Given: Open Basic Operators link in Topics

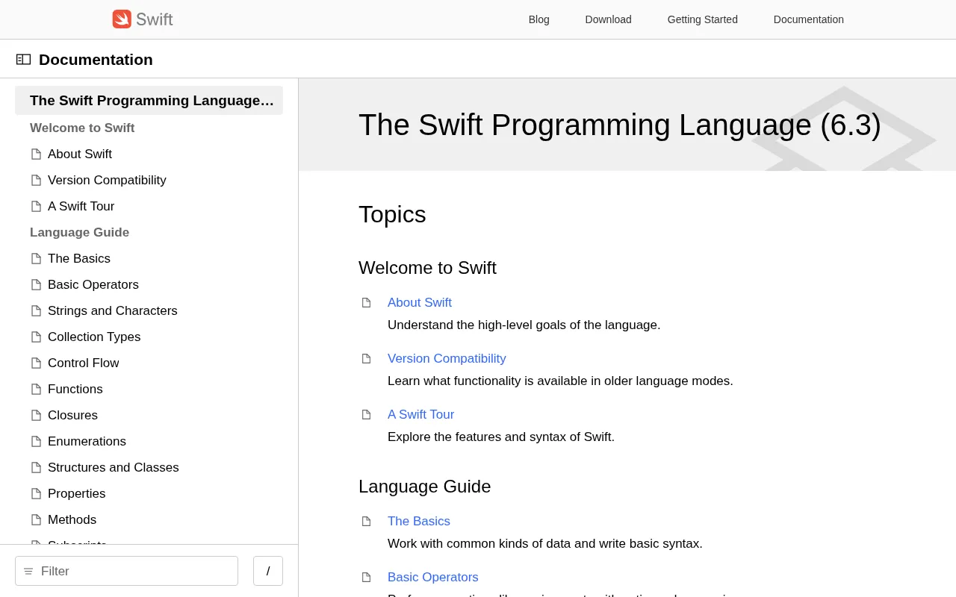Looking at the screenshot, I should pos(433,578).
